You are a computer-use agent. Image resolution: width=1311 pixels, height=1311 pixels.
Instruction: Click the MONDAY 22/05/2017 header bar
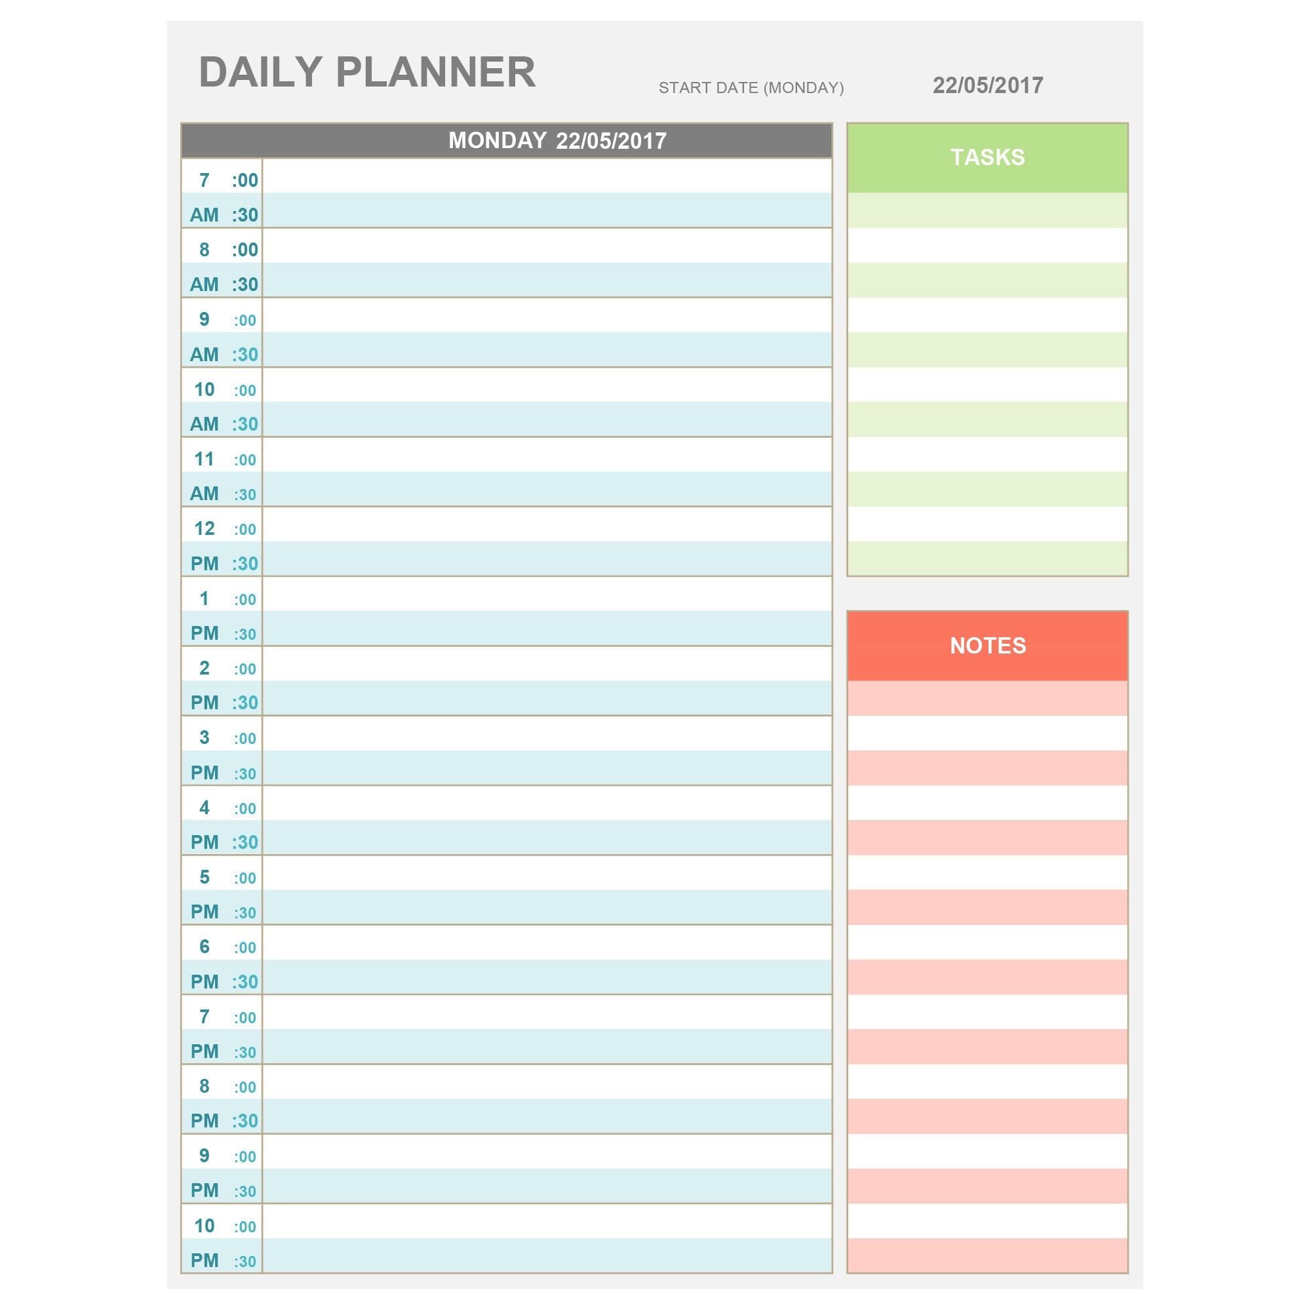click(506, 140)
